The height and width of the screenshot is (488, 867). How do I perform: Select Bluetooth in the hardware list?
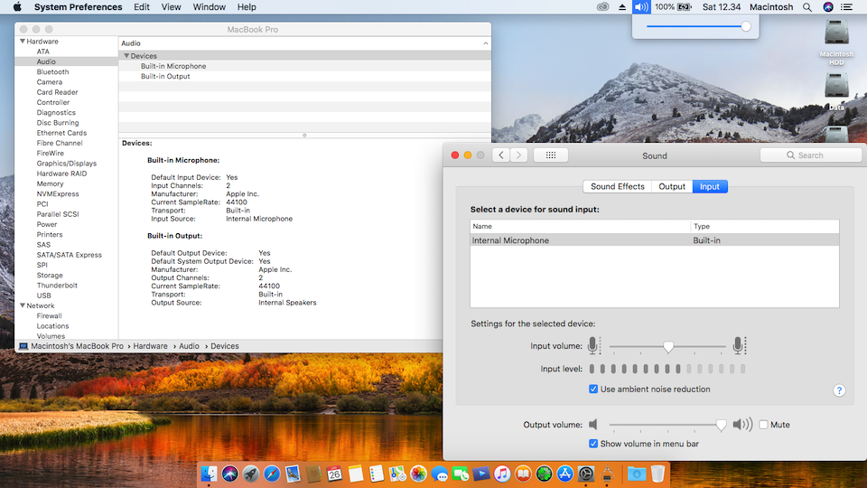(x=52, y=72)
